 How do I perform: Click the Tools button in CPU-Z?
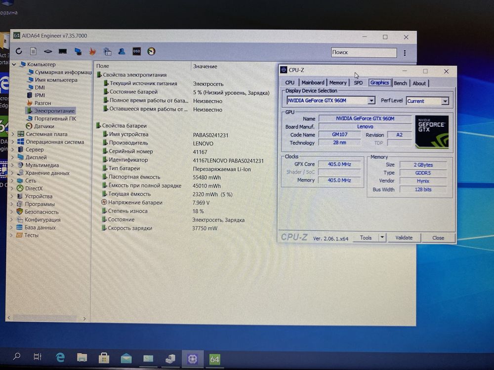366,238
